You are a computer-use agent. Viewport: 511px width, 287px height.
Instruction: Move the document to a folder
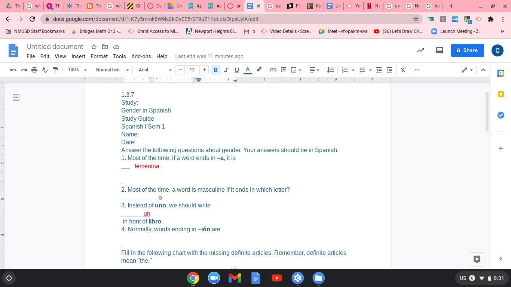(105, 47)
